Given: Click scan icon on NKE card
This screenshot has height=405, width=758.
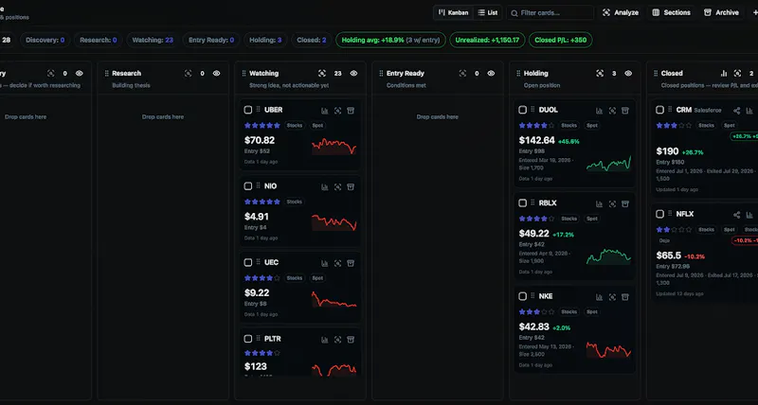Looking at the screenshot, I should coord(612,297).
